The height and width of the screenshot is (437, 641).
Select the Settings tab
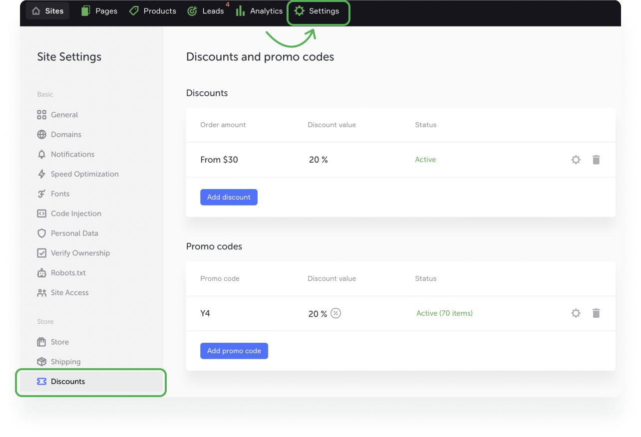(x=319, y=11)
